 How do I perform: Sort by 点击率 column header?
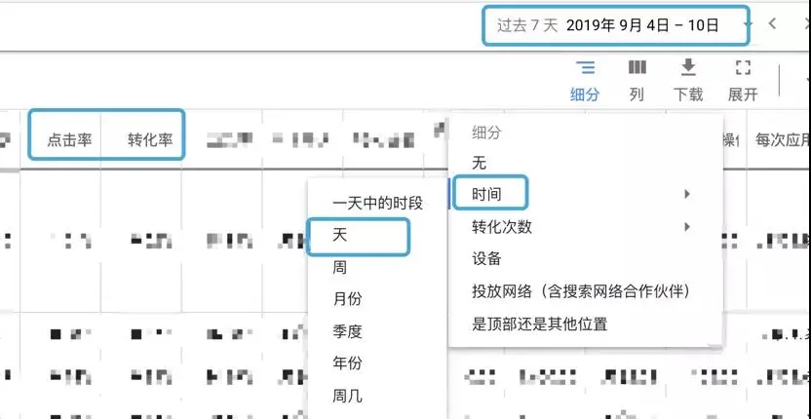(69, 140)
